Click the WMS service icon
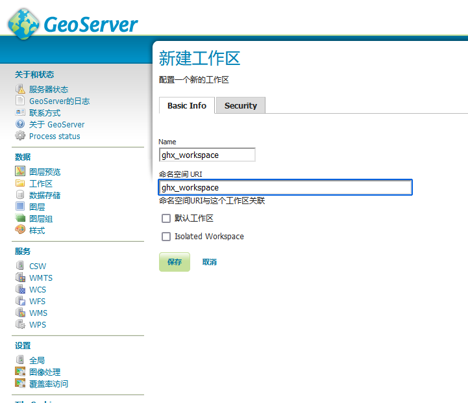This screenshot has width=468, height=403. (20, 313)
